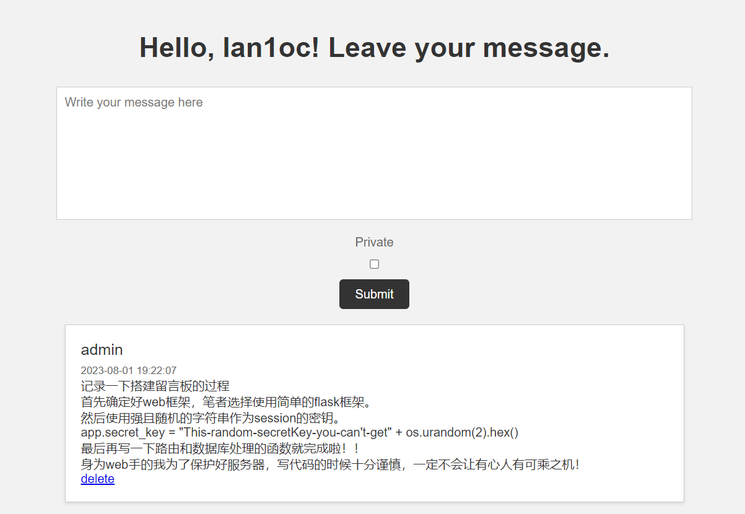745x514 pixels.
Task: Delete the admin message
Action: pos(97,479)
